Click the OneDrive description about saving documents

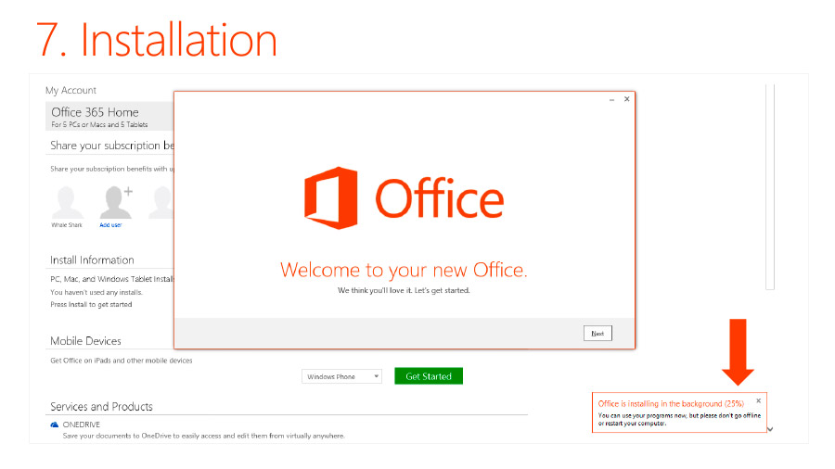point(204,436)
